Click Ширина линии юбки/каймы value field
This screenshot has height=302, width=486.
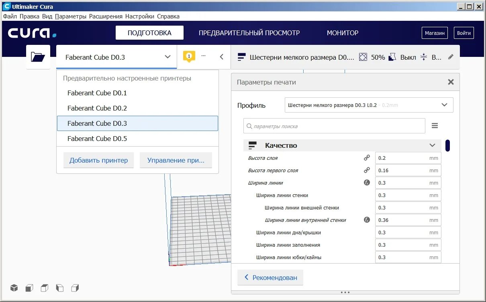click(x=408, y=257)
